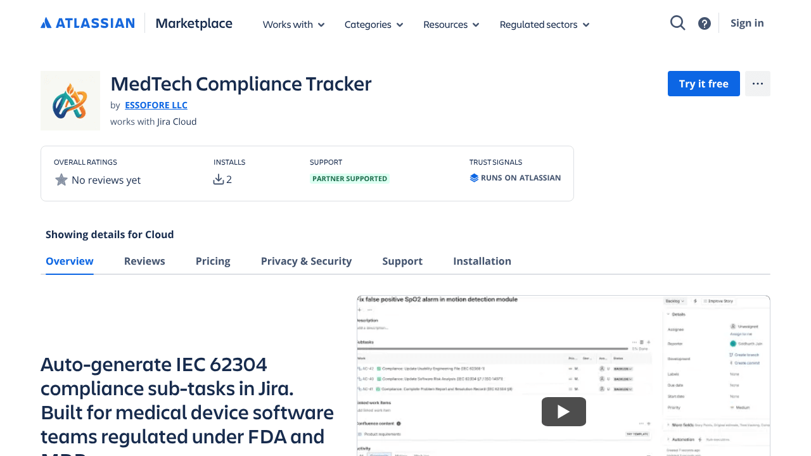Click the Runs on Atlassian stack icon

474,178
